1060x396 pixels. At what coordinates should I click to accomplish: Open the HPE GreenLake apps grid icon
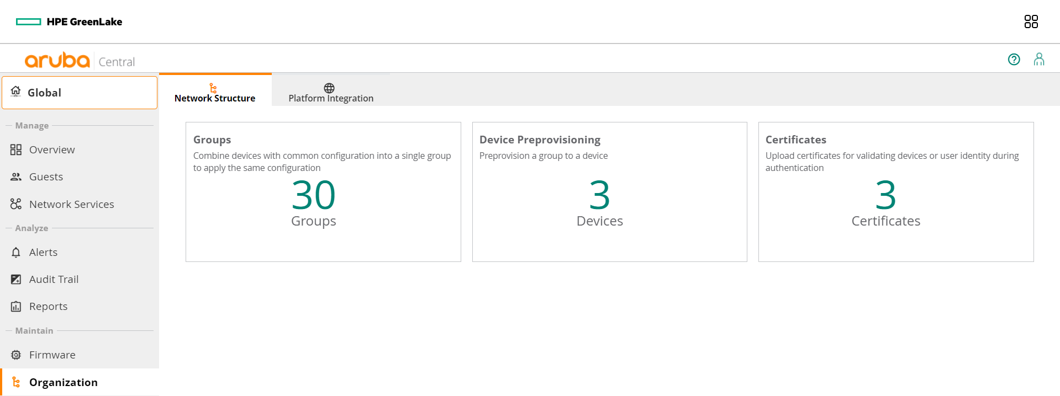pyautogui.click(x=1031, y=22)
